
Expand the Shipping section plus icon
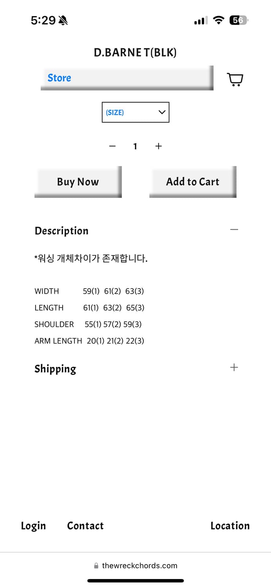click(x=234, y=367)
